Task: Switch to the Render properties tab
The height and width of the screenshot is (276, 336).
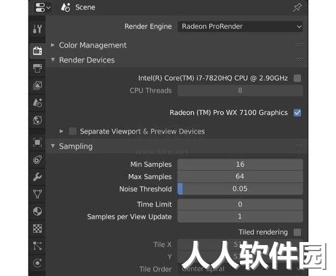Action: pyautogui.click(x=38, y=51)
